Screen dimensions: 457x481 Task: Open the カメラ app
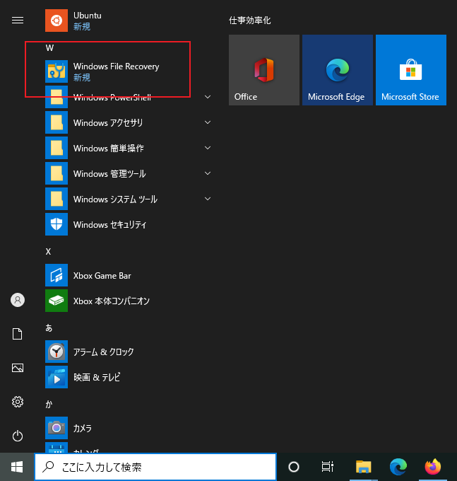point(82,429)
